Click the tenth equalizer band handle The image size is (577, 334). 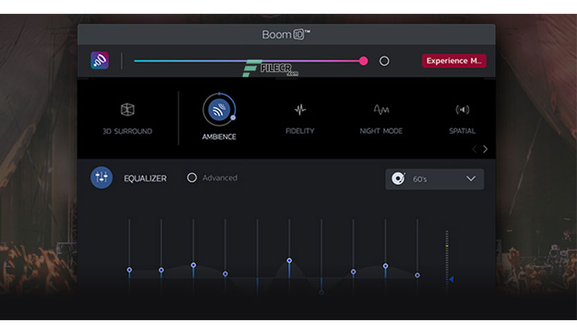418,275
